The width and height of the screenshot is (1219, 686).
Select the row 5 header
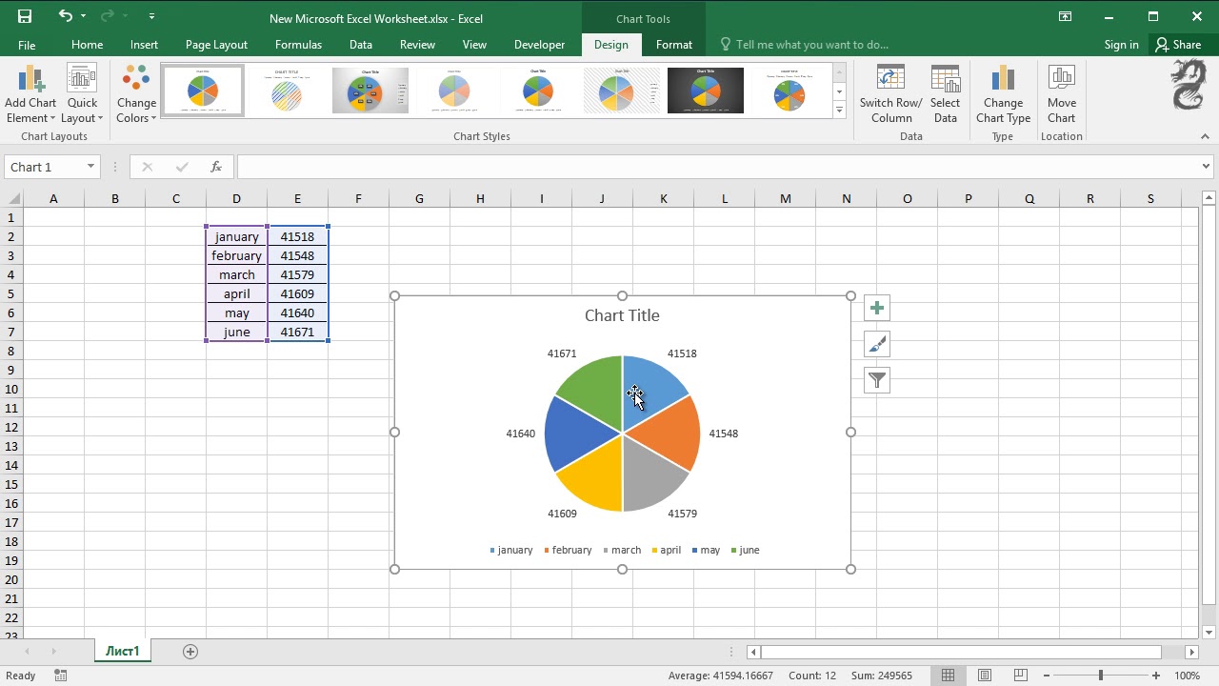[x=11, y=293]
